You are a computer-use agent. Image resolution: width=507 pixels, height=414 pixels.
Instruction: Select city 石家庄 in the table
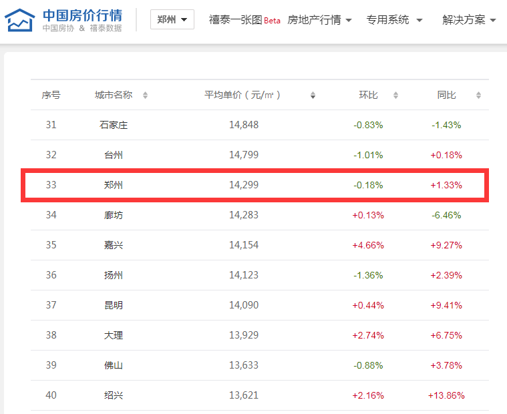point(114,125)
